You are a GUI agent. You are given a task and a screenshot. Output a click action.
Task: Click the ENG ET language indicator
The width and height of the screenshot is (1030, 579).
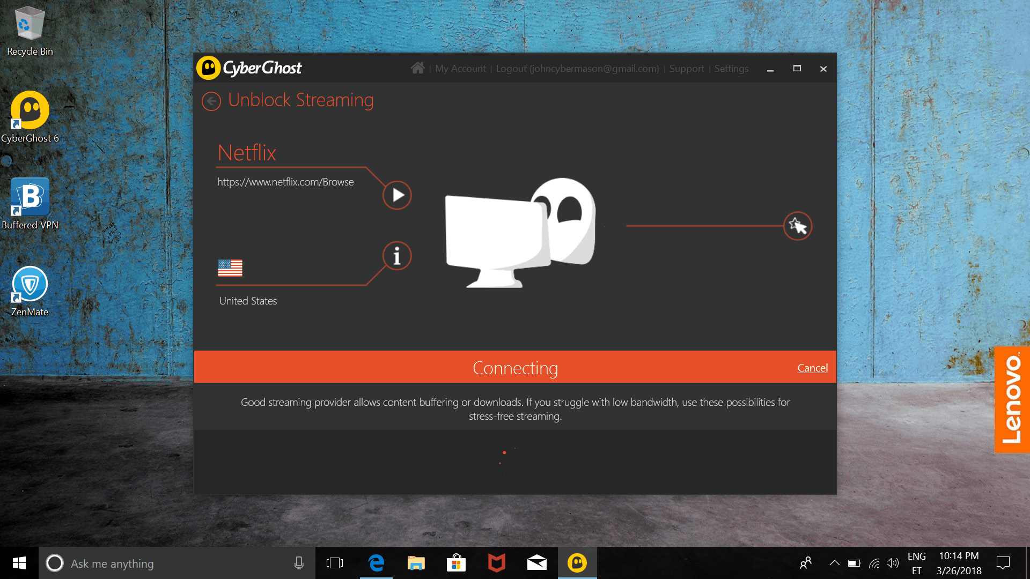click(x=917, y=563)
